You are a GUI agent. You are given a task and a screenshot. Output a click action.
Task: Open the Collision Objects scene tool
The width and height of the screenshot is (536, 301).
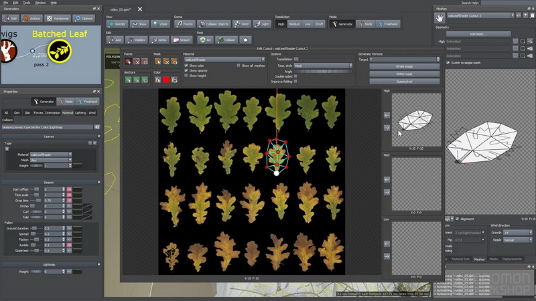[214, 24]
